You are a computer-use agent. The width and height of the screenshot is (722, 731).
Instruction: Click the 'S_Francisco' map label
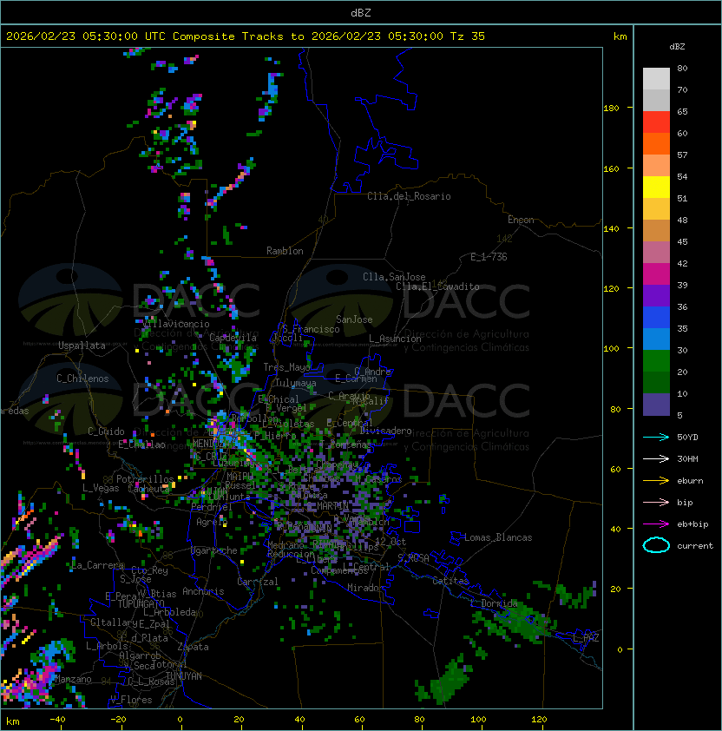pyautogui.click(x=311, y=329)
